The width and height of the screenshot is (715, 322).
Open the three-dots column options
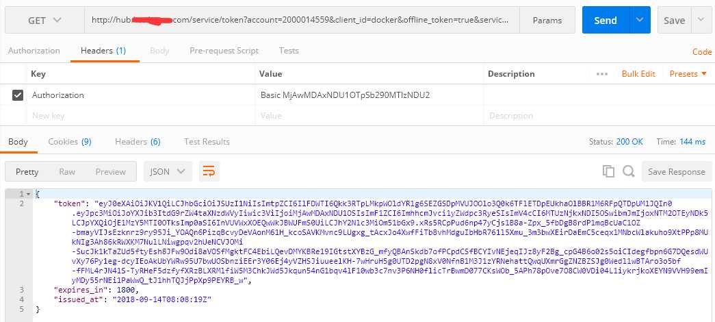click(x=602, y=73)
